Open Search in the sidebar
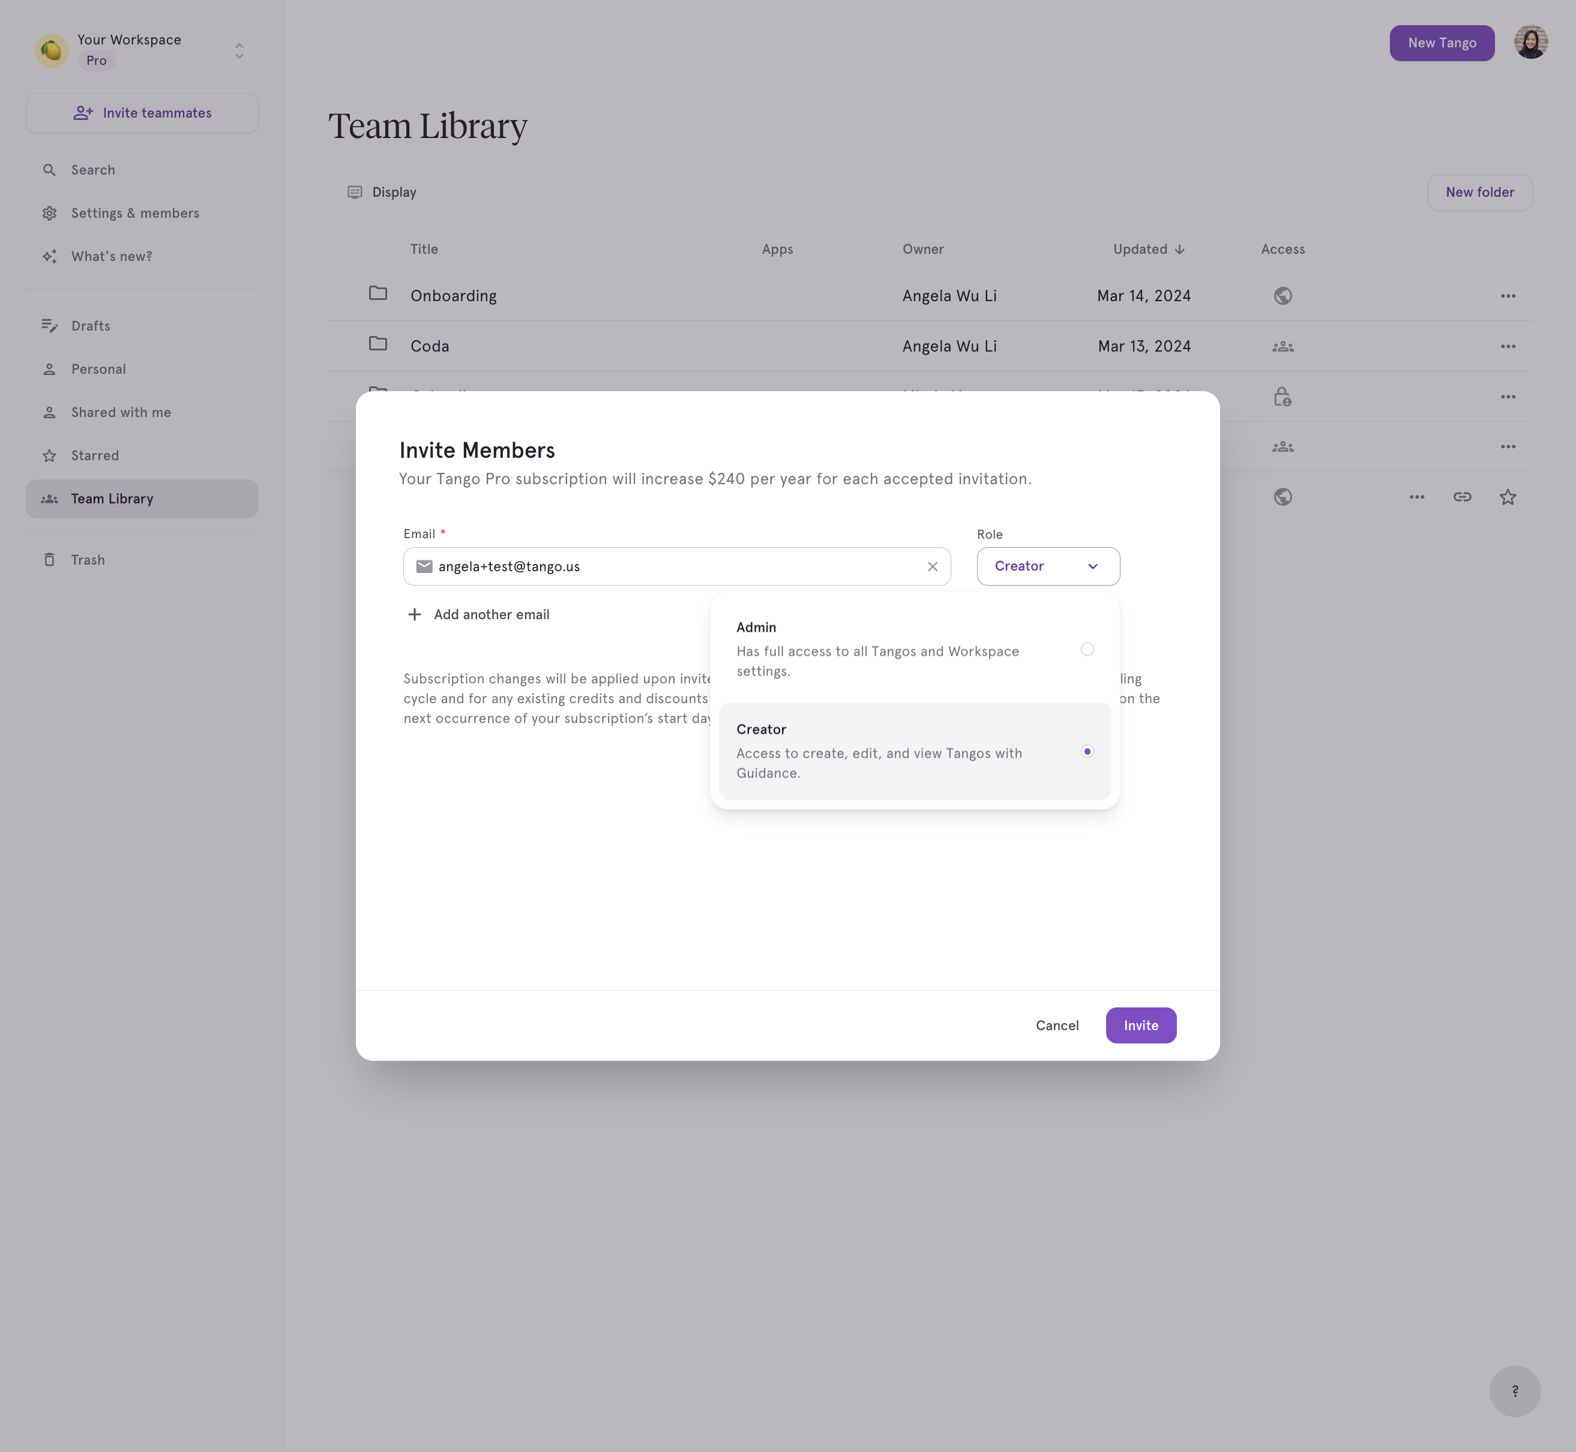Image resolution: width=1576 pixels, height=1452 pixels. tap(142, 170)
